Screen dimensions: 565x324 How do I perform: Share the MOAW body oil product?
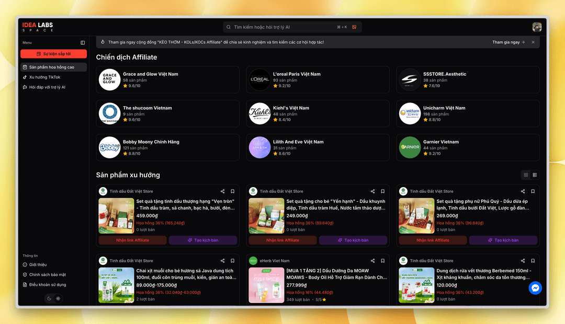(x=372, y=261)
